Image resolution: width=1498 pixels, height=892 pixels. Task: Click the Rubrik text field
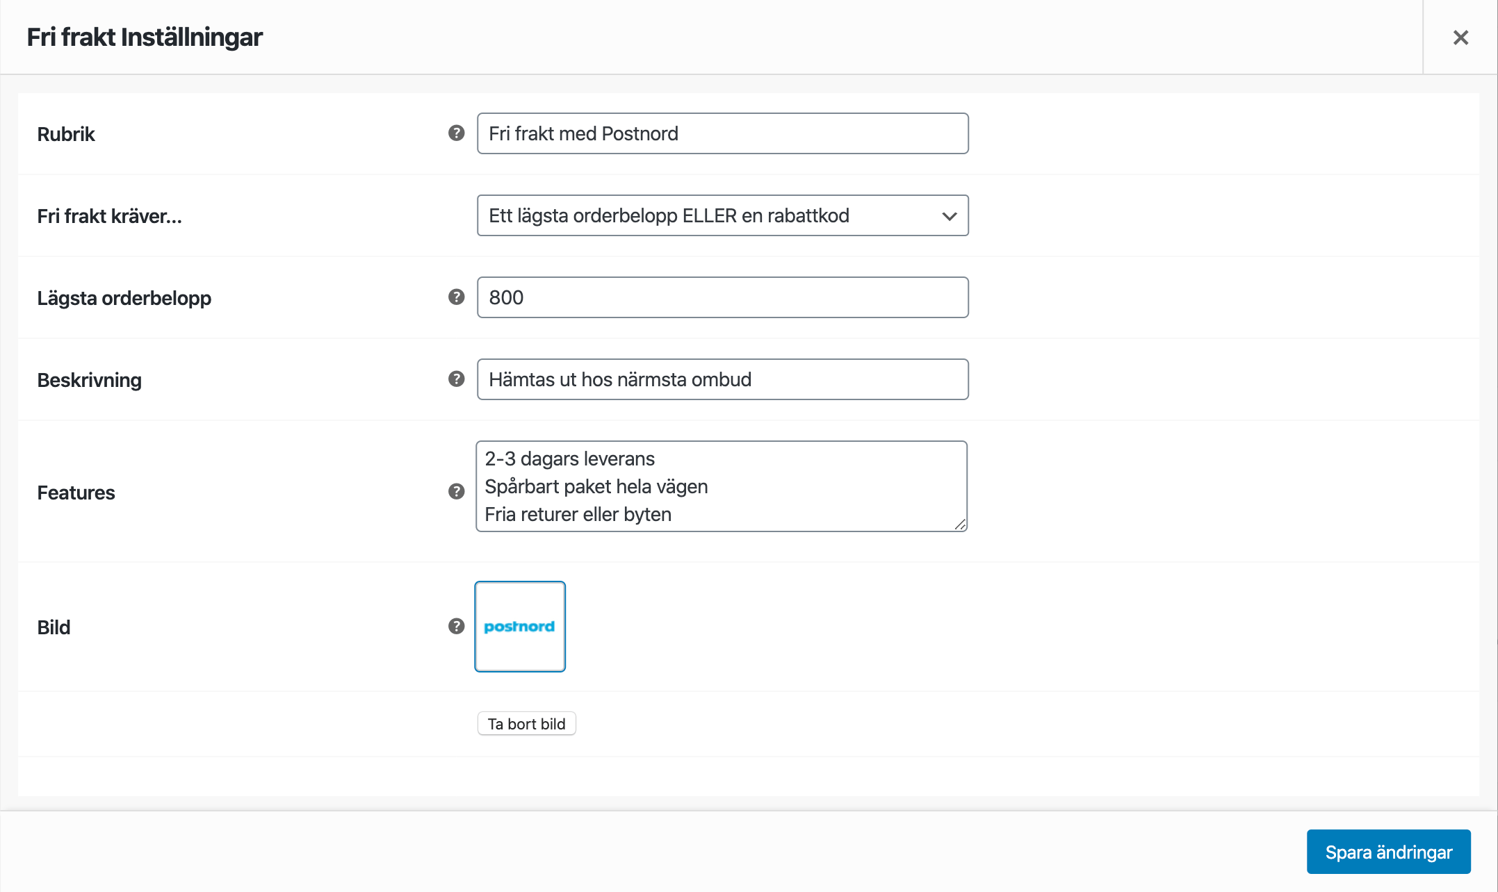pyautogui.click(x=722, y=133)
